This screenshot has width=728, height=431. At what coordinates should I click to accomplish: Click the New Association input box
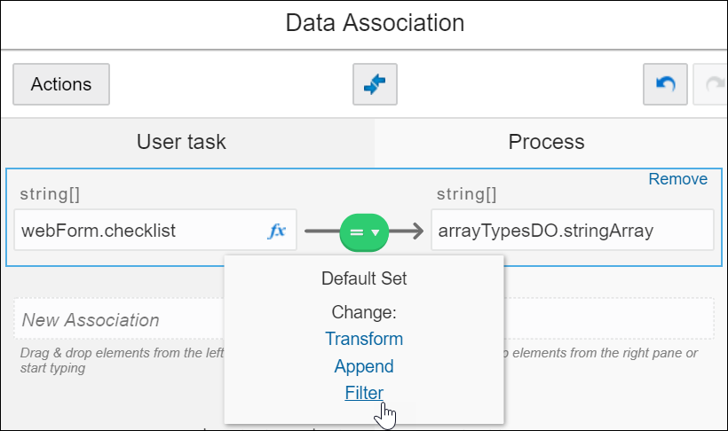(x=115, y=319)
